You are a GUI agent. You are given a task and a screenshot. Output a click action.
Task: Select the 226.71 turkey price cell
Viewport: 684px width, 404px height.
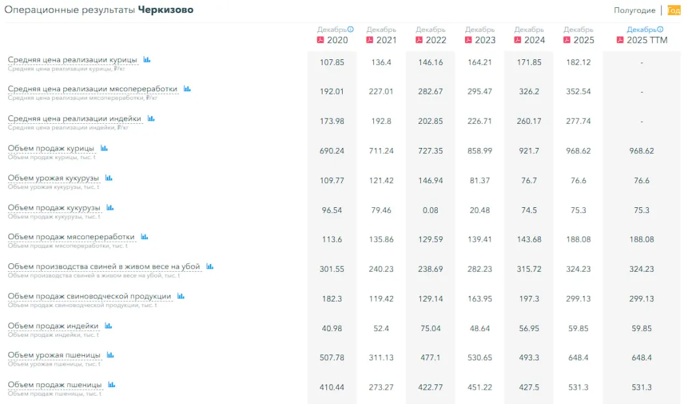click(x=480, y=121)
